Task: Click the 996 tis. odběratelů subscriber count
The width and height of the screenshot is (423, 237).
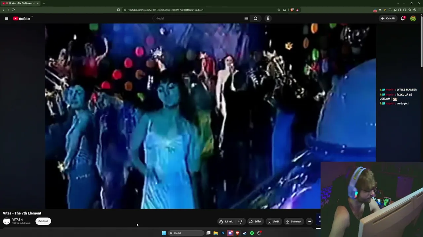Action: click(21, 223)
